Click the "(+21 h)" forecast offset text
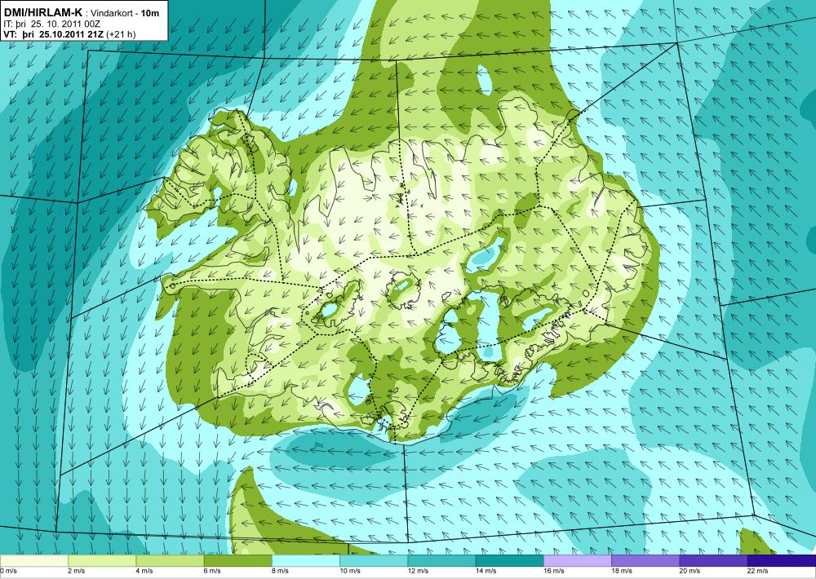This screenshot has width=816, height=579. click(x=121, y=33)
